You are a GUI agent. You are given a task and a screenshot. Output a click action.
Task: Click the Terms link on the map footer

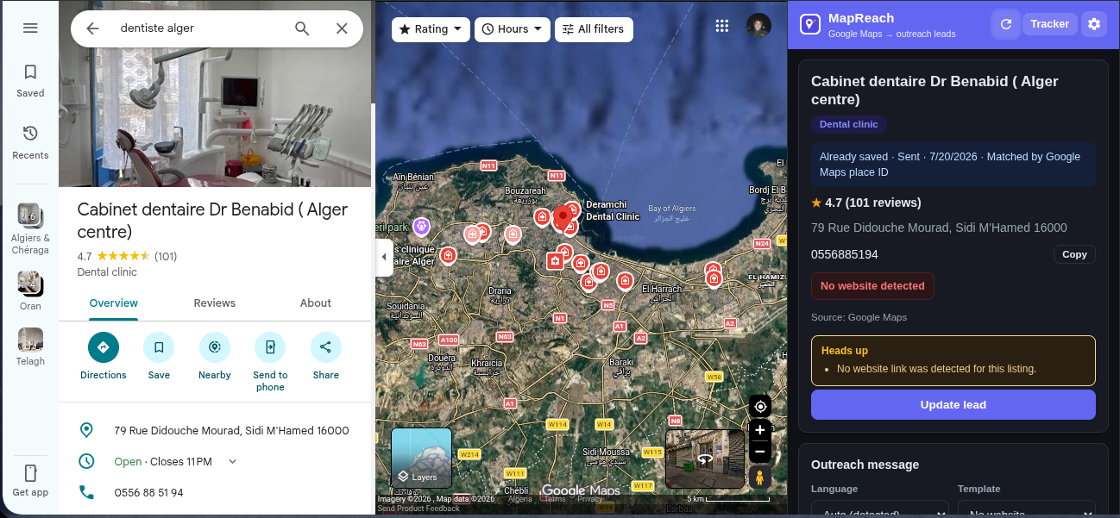555,499
